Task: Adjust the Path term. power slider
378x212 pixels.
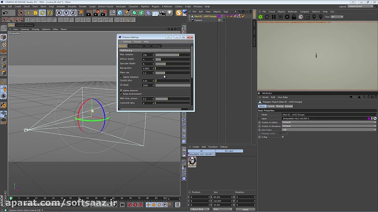Action: point(173,99)
